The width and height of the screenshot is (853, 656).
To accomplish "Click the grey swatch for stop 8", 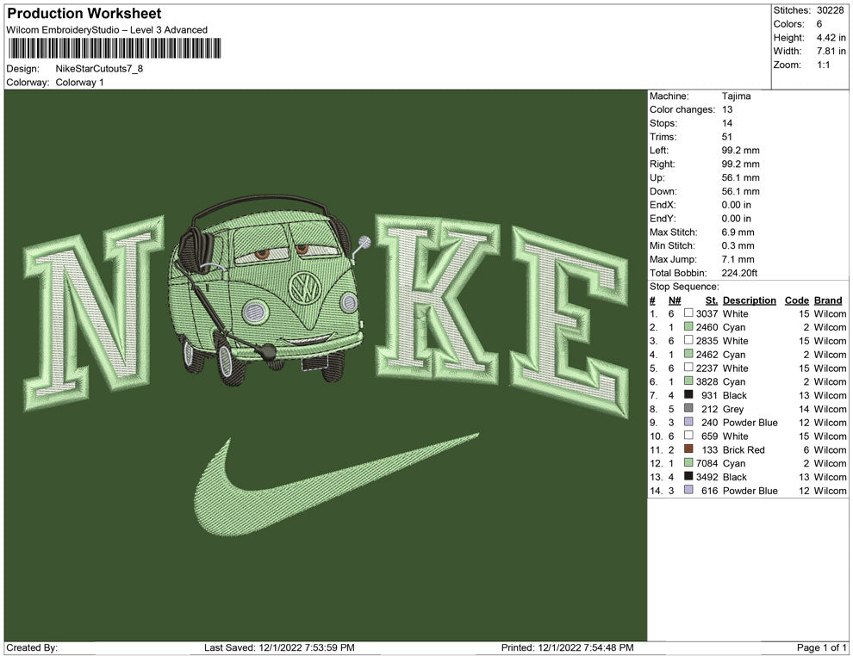I will pyautogui.click(x=688, y=408).
